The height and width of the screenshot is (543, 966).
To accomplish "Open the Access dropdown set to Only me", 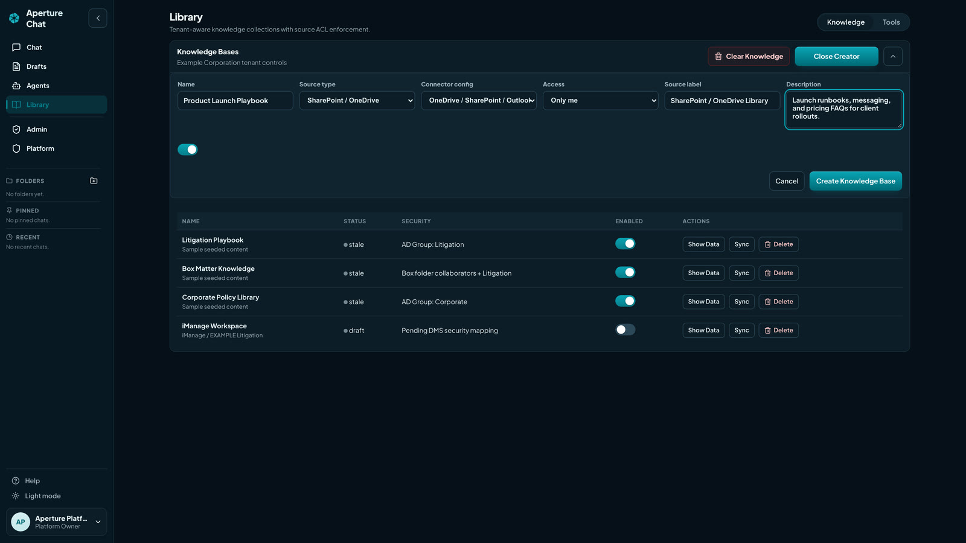I will [600, 100].
